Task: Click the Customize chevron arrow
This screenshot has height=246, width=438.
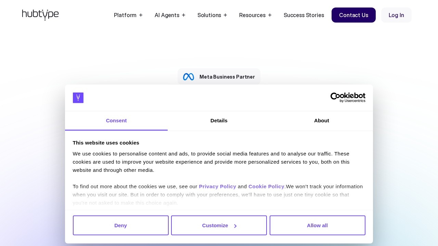Action: click(x=235, y=226)
